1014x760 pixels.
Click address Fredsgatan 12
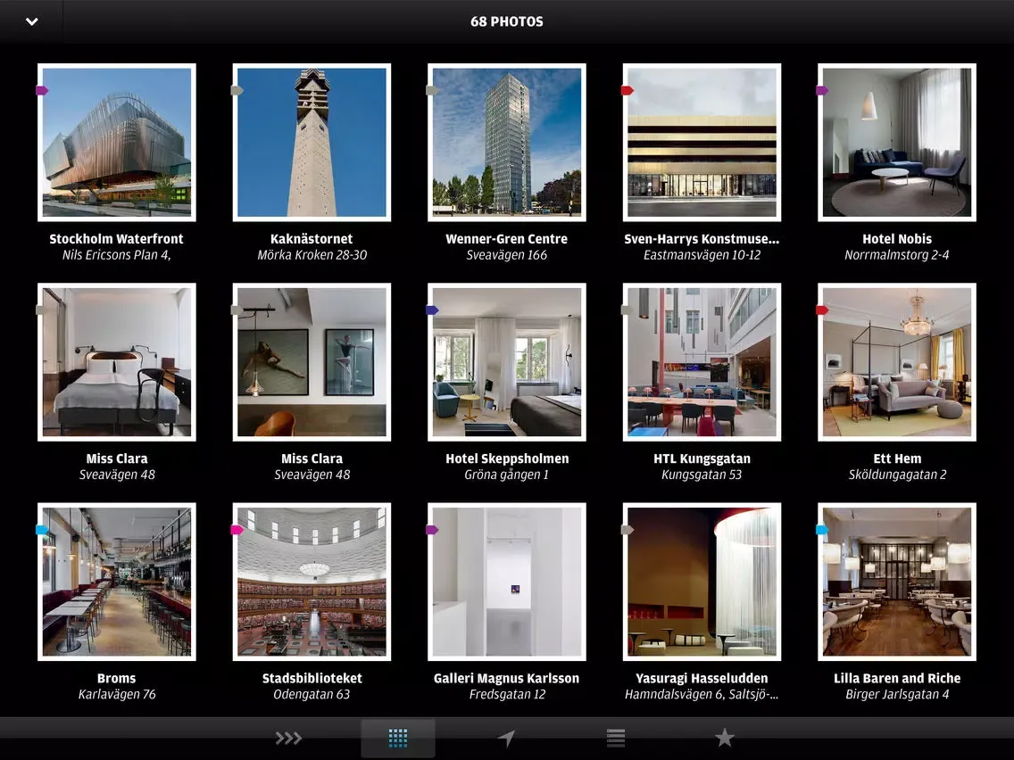507,695
